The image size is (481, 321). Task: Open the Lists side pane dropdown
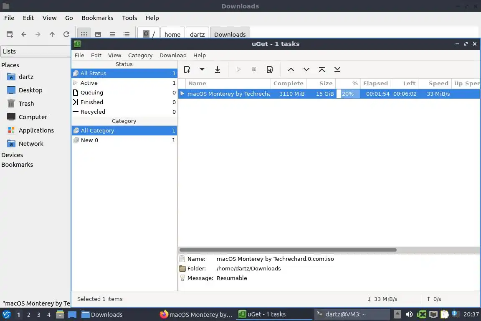pyautogui.click(x=35, y=51)
